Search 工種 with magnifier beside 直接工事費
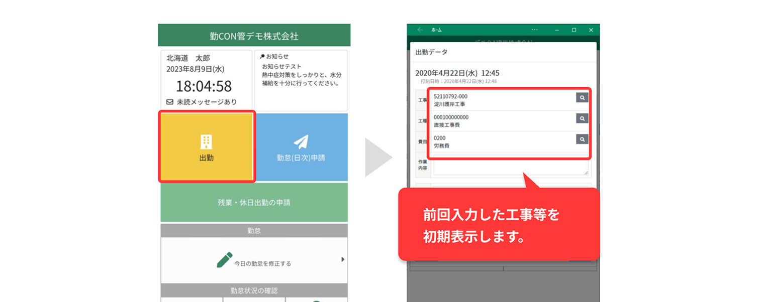 582,118
